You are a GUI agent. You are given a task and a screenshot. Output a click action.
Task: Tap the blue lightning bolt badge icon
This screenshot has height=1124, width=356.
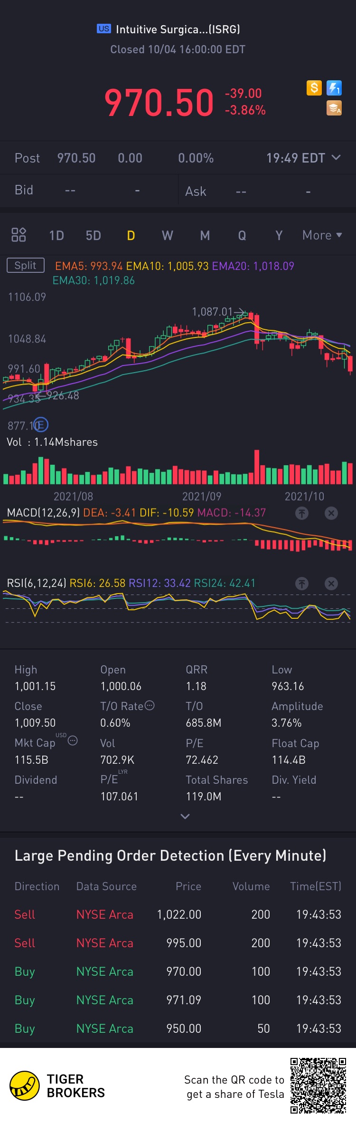pyautogui.click(x=334, y=88)
